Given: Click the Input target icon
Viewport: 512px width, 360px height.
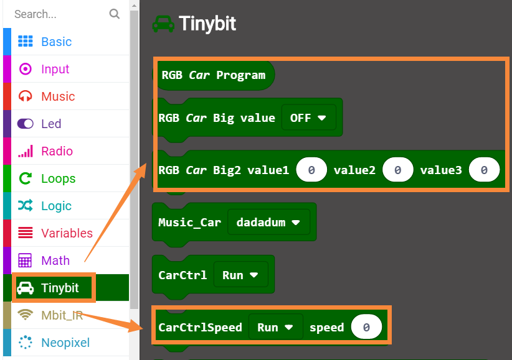Looking at the screenshot, I should click(25, 69).
